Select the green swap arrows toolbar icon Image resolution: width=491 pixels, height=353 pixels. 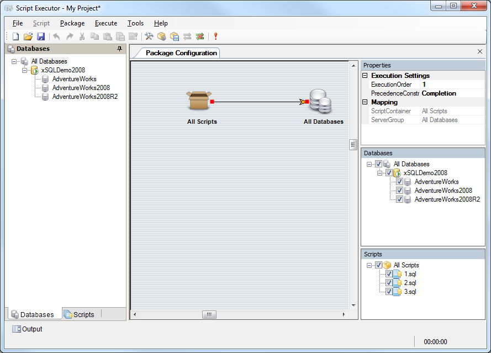200,36
